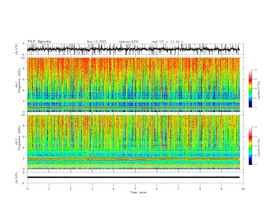Viewport: 274px width, 212px height.
Task: Click the "Time (min)" x-axis label
Action: coord(138,192)
